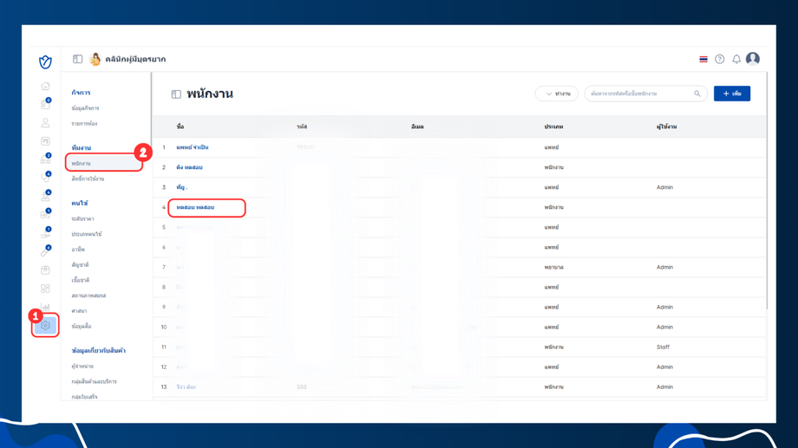Click the คนไข้ section heading

pyautogui.click(x=80, y=204)
